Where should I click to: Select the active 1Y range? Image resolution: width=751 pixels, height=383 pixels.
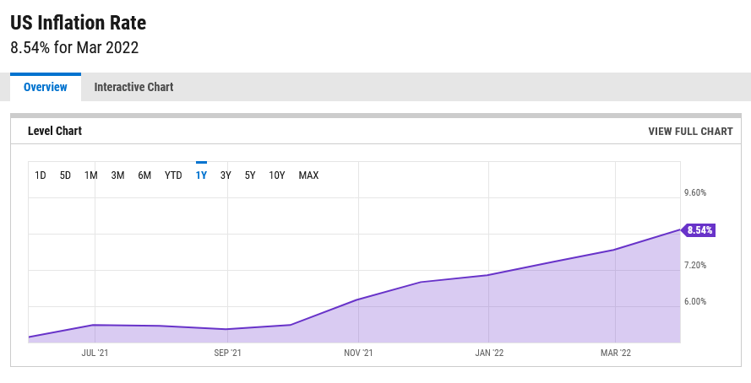tap(201, 175)
